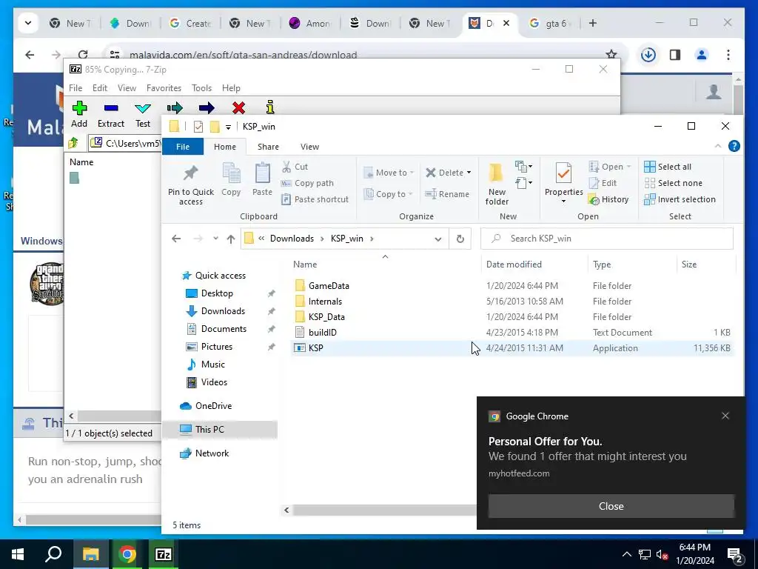Open the File tab in Explorer
758x569 pixels.
183,147
